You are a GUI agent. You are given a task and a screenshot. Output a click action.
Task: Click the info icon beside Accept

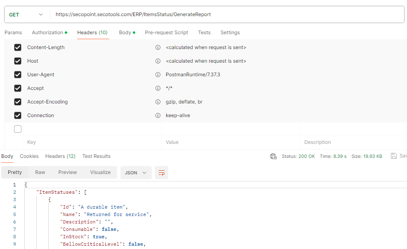pos(158,88)
